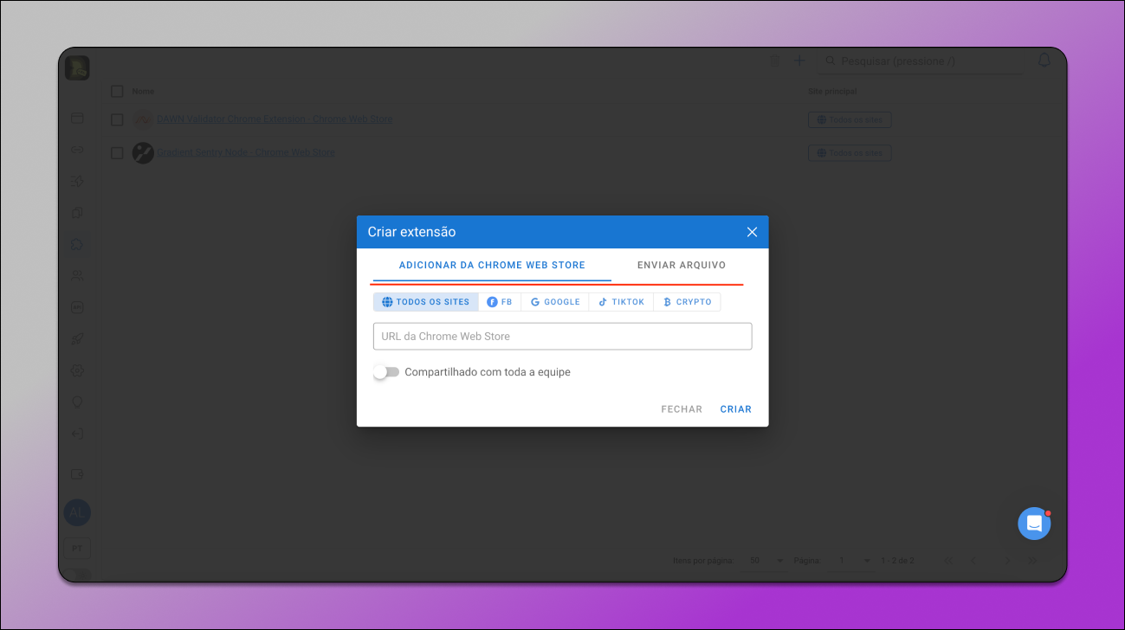This screenshot has width=1125, height=630.
Task: Check the Gradient Sentry Node row checkbox
Action: pos(117,153)
